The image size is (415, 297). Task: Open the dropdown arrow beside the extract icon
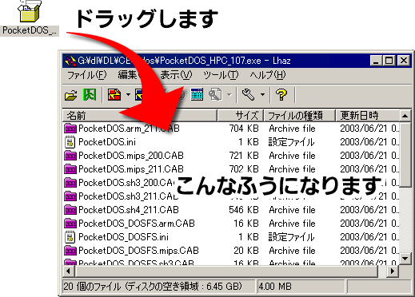[128, 94]
